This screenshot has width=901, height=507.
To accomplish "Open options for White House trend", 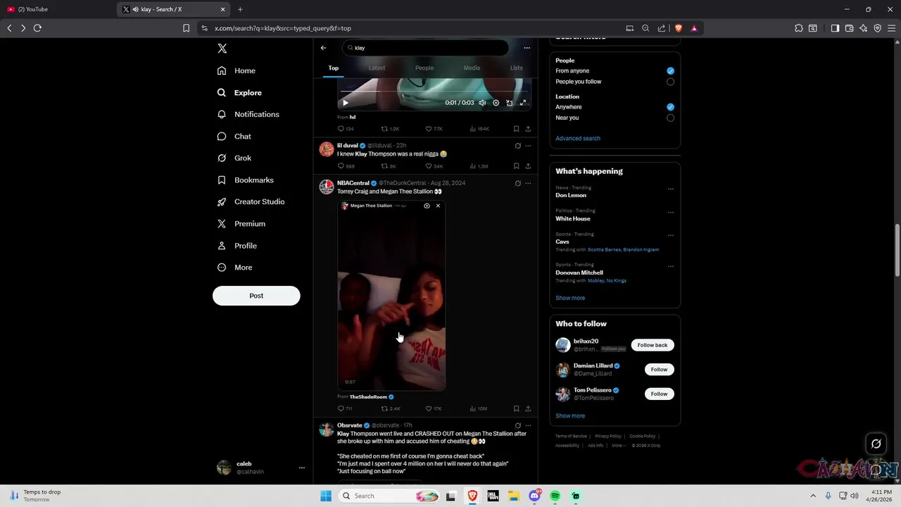I will pyautogui.click(x=670, y=211).
